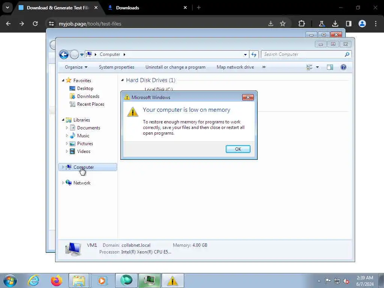The image size is (384, 288).
Task: Expand the Computer node
Action: 63,167
